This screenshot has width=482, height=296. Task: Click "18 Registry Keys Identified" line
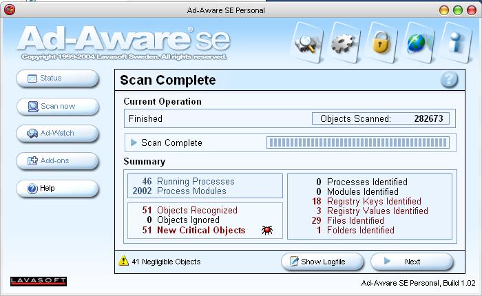click(x=367, y=201)
